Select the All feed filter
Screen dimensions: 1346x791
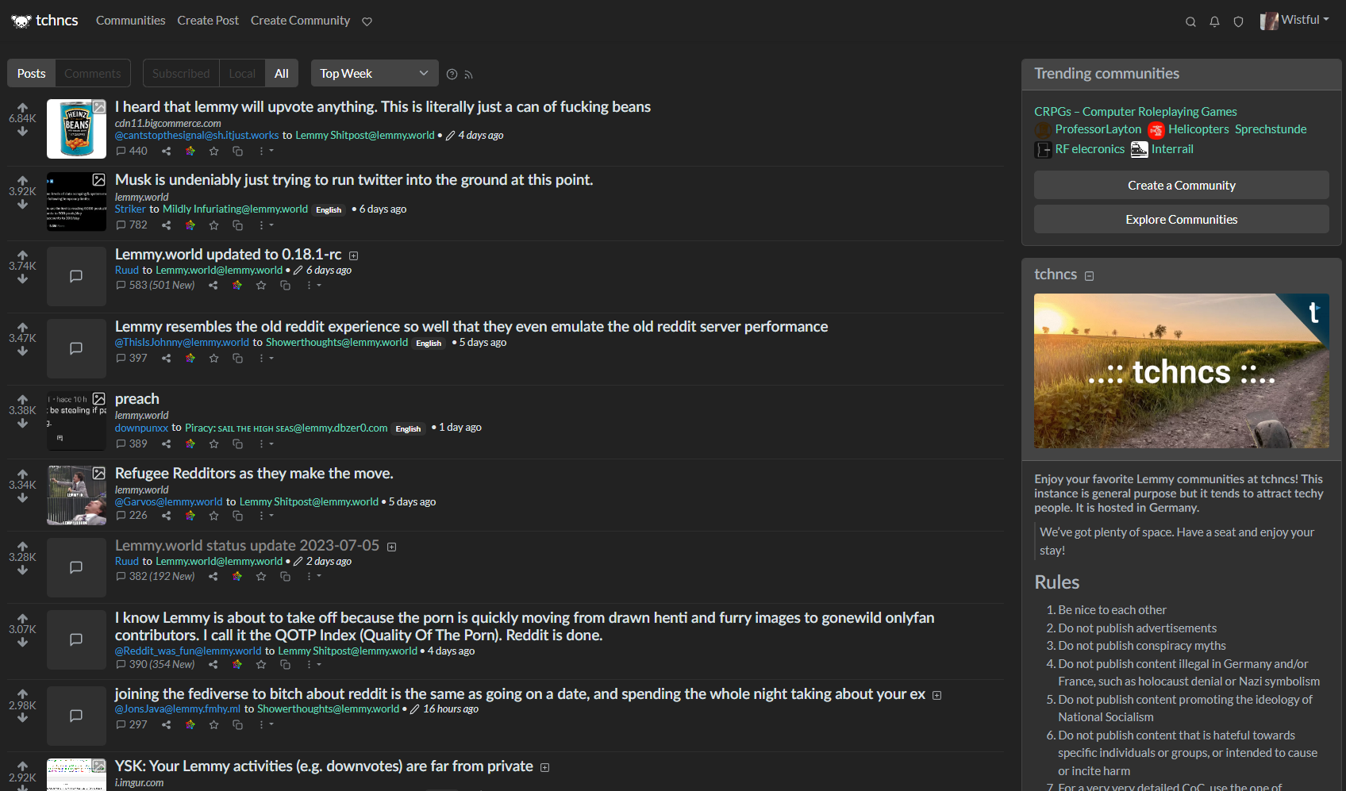click(282, 73)
